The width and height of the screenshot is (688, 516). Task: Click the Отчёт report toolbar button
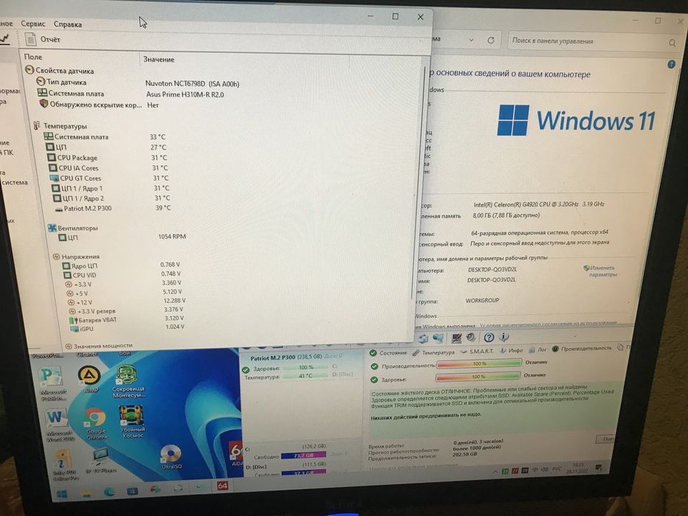tap(43, 40)
